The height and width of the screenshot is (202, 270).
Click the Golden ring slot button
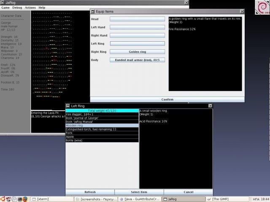tap(137, 52)
